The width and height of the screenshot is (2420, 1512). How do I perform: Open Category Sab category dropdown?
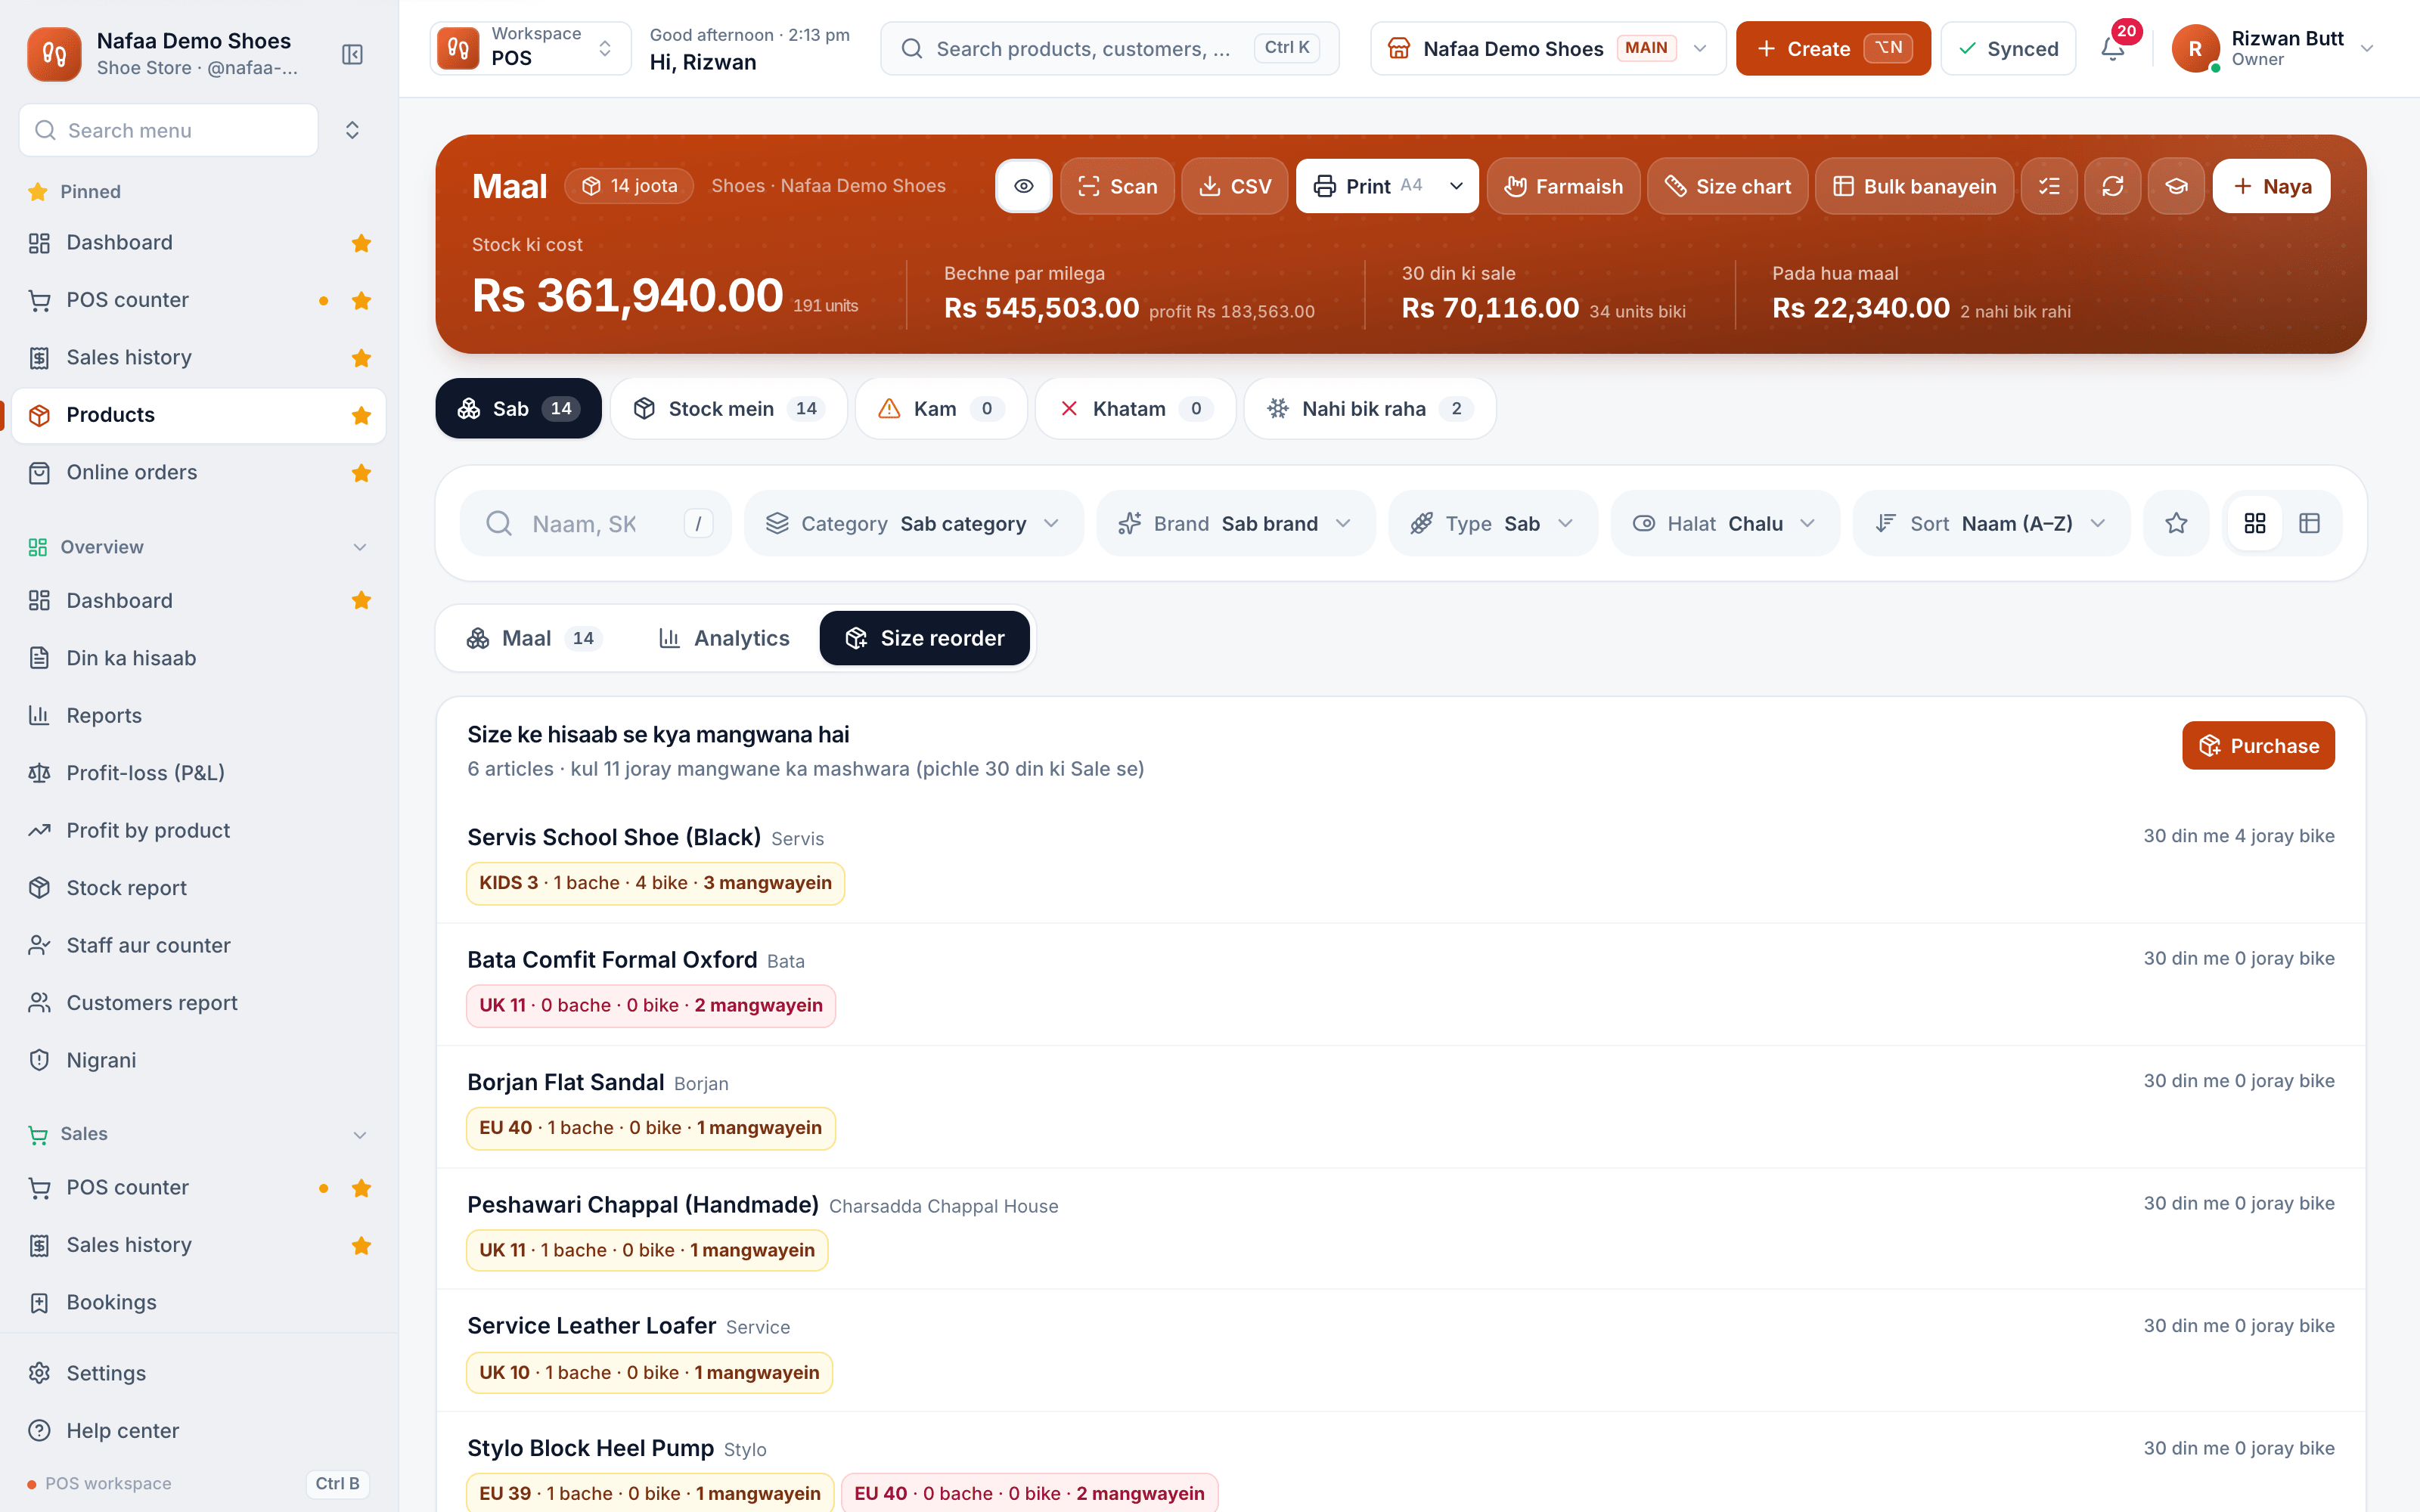[913, 523]
